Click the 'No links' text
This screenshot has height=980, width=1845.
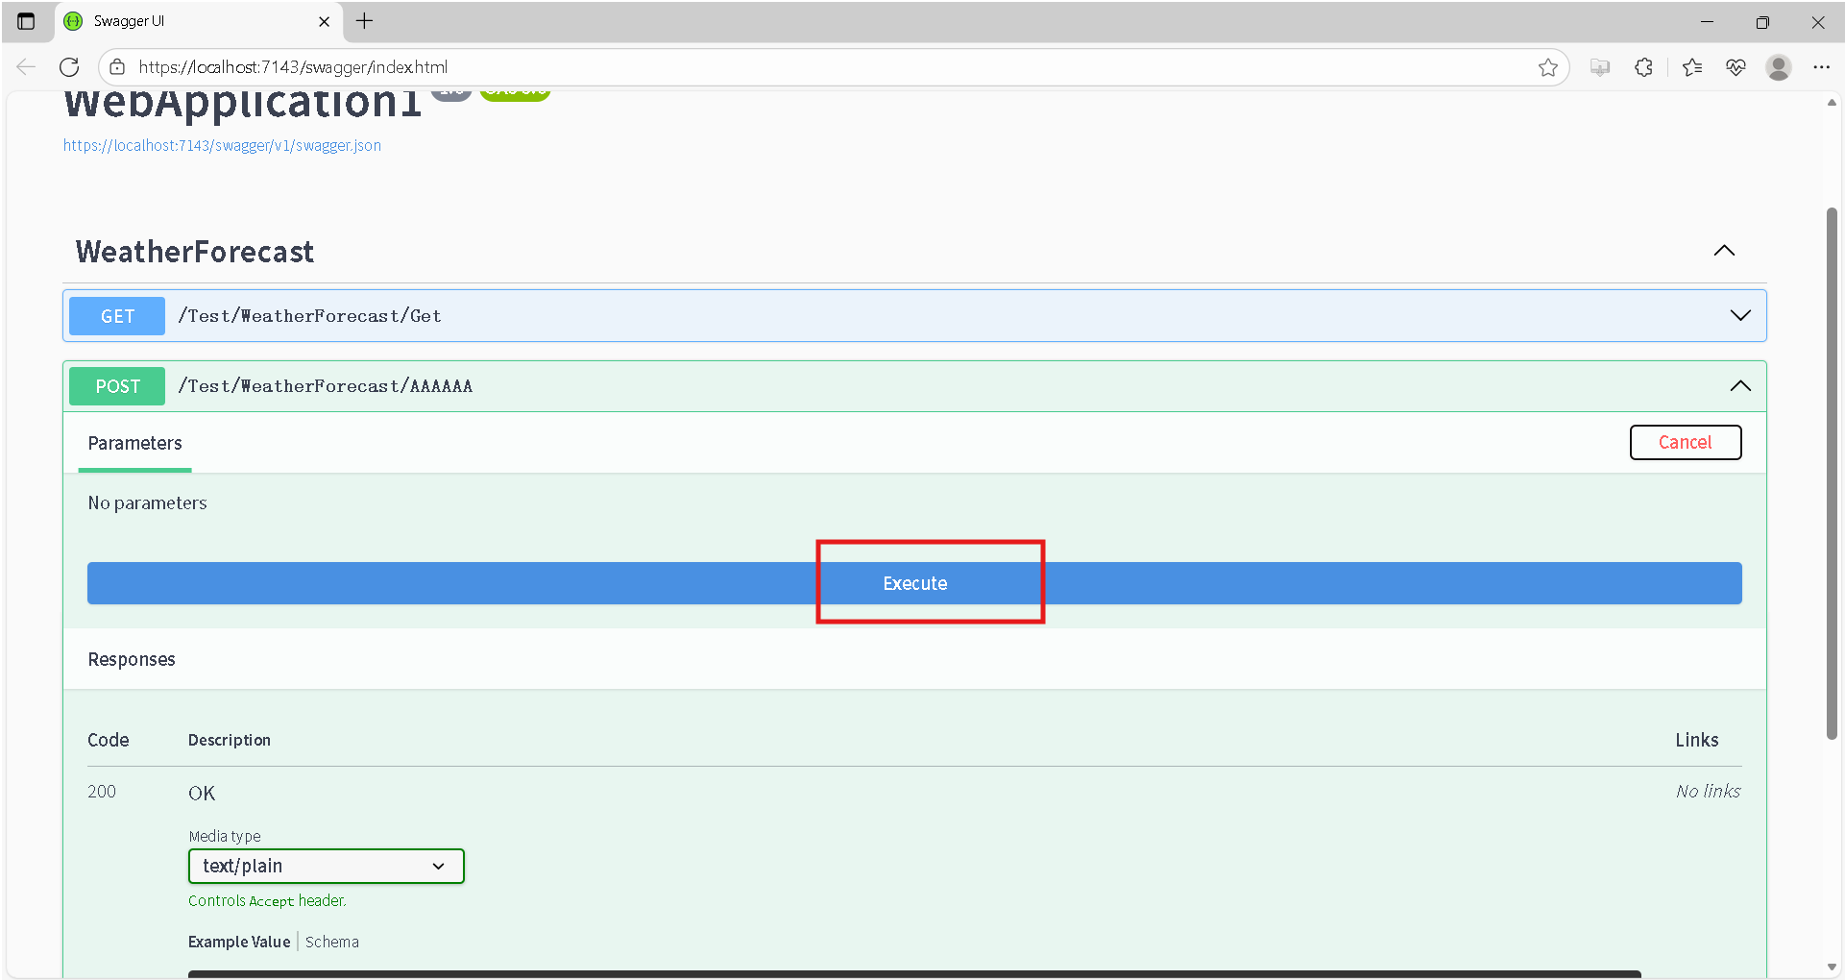(x=1708, y=791)
